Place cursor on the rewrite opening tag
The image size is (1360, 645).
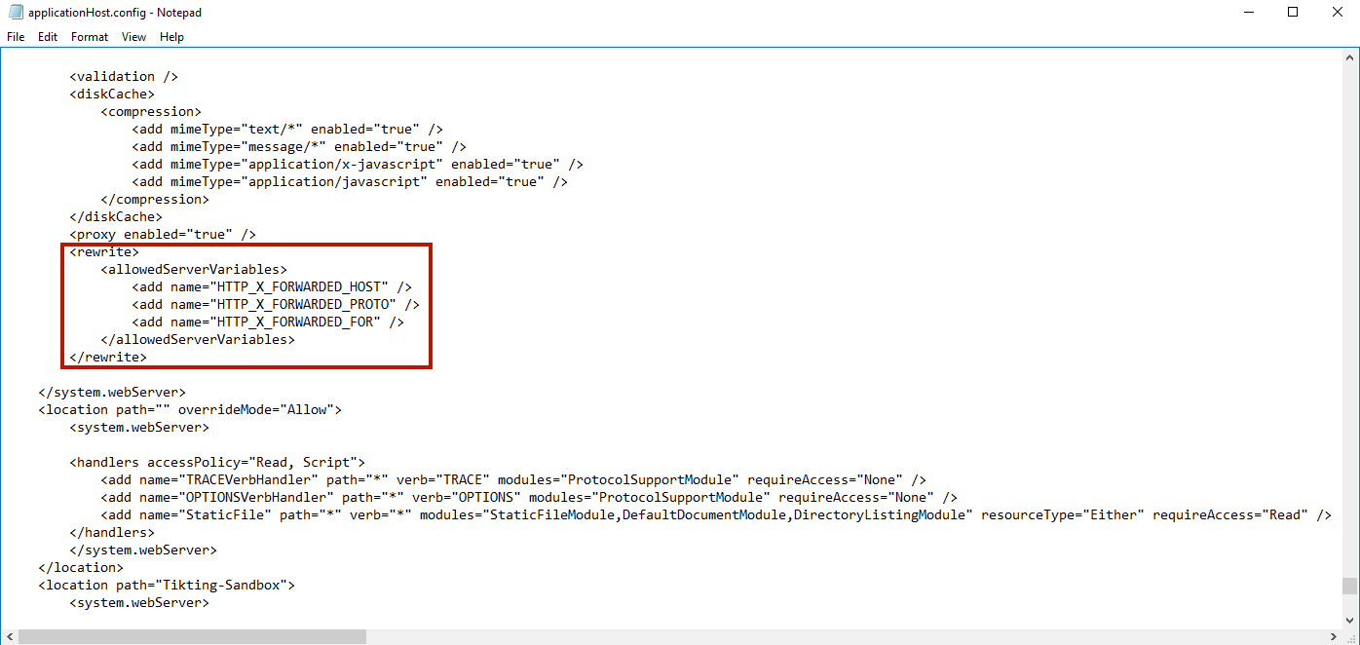pos(103,251)
